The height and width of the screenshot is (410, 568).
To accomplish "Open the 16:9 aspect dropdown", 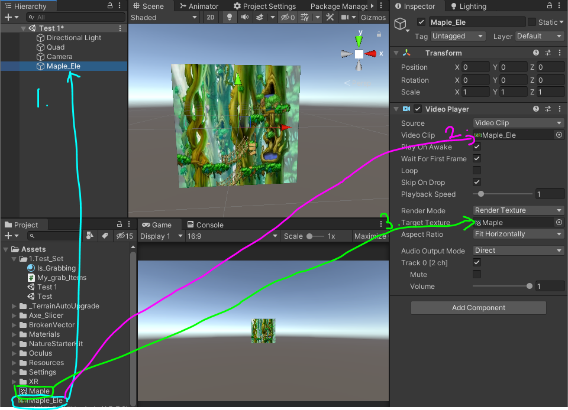I will (x=232, y=236).
